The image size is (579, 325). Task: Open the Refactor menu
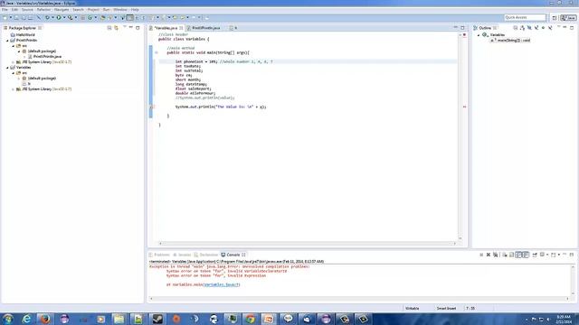point(44,10)
